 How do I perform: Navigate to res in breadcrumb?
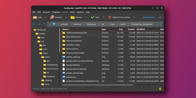pyautogui.click(x=103, y=24)
